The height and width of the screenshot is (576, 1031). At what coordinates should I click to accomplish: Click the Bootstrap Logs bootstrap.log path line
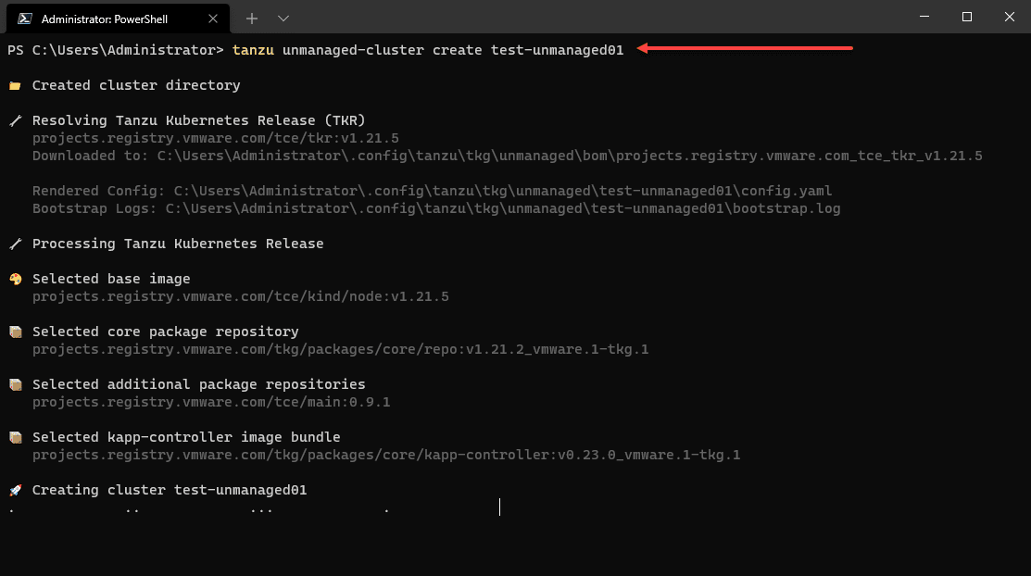coord(436,208)
